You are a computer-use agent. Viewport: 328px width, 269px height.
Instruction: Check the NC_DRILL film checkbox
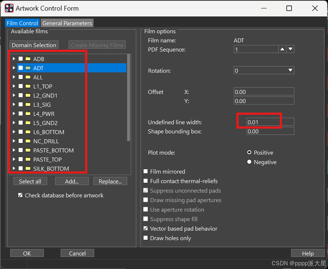(x=20, y=141)
